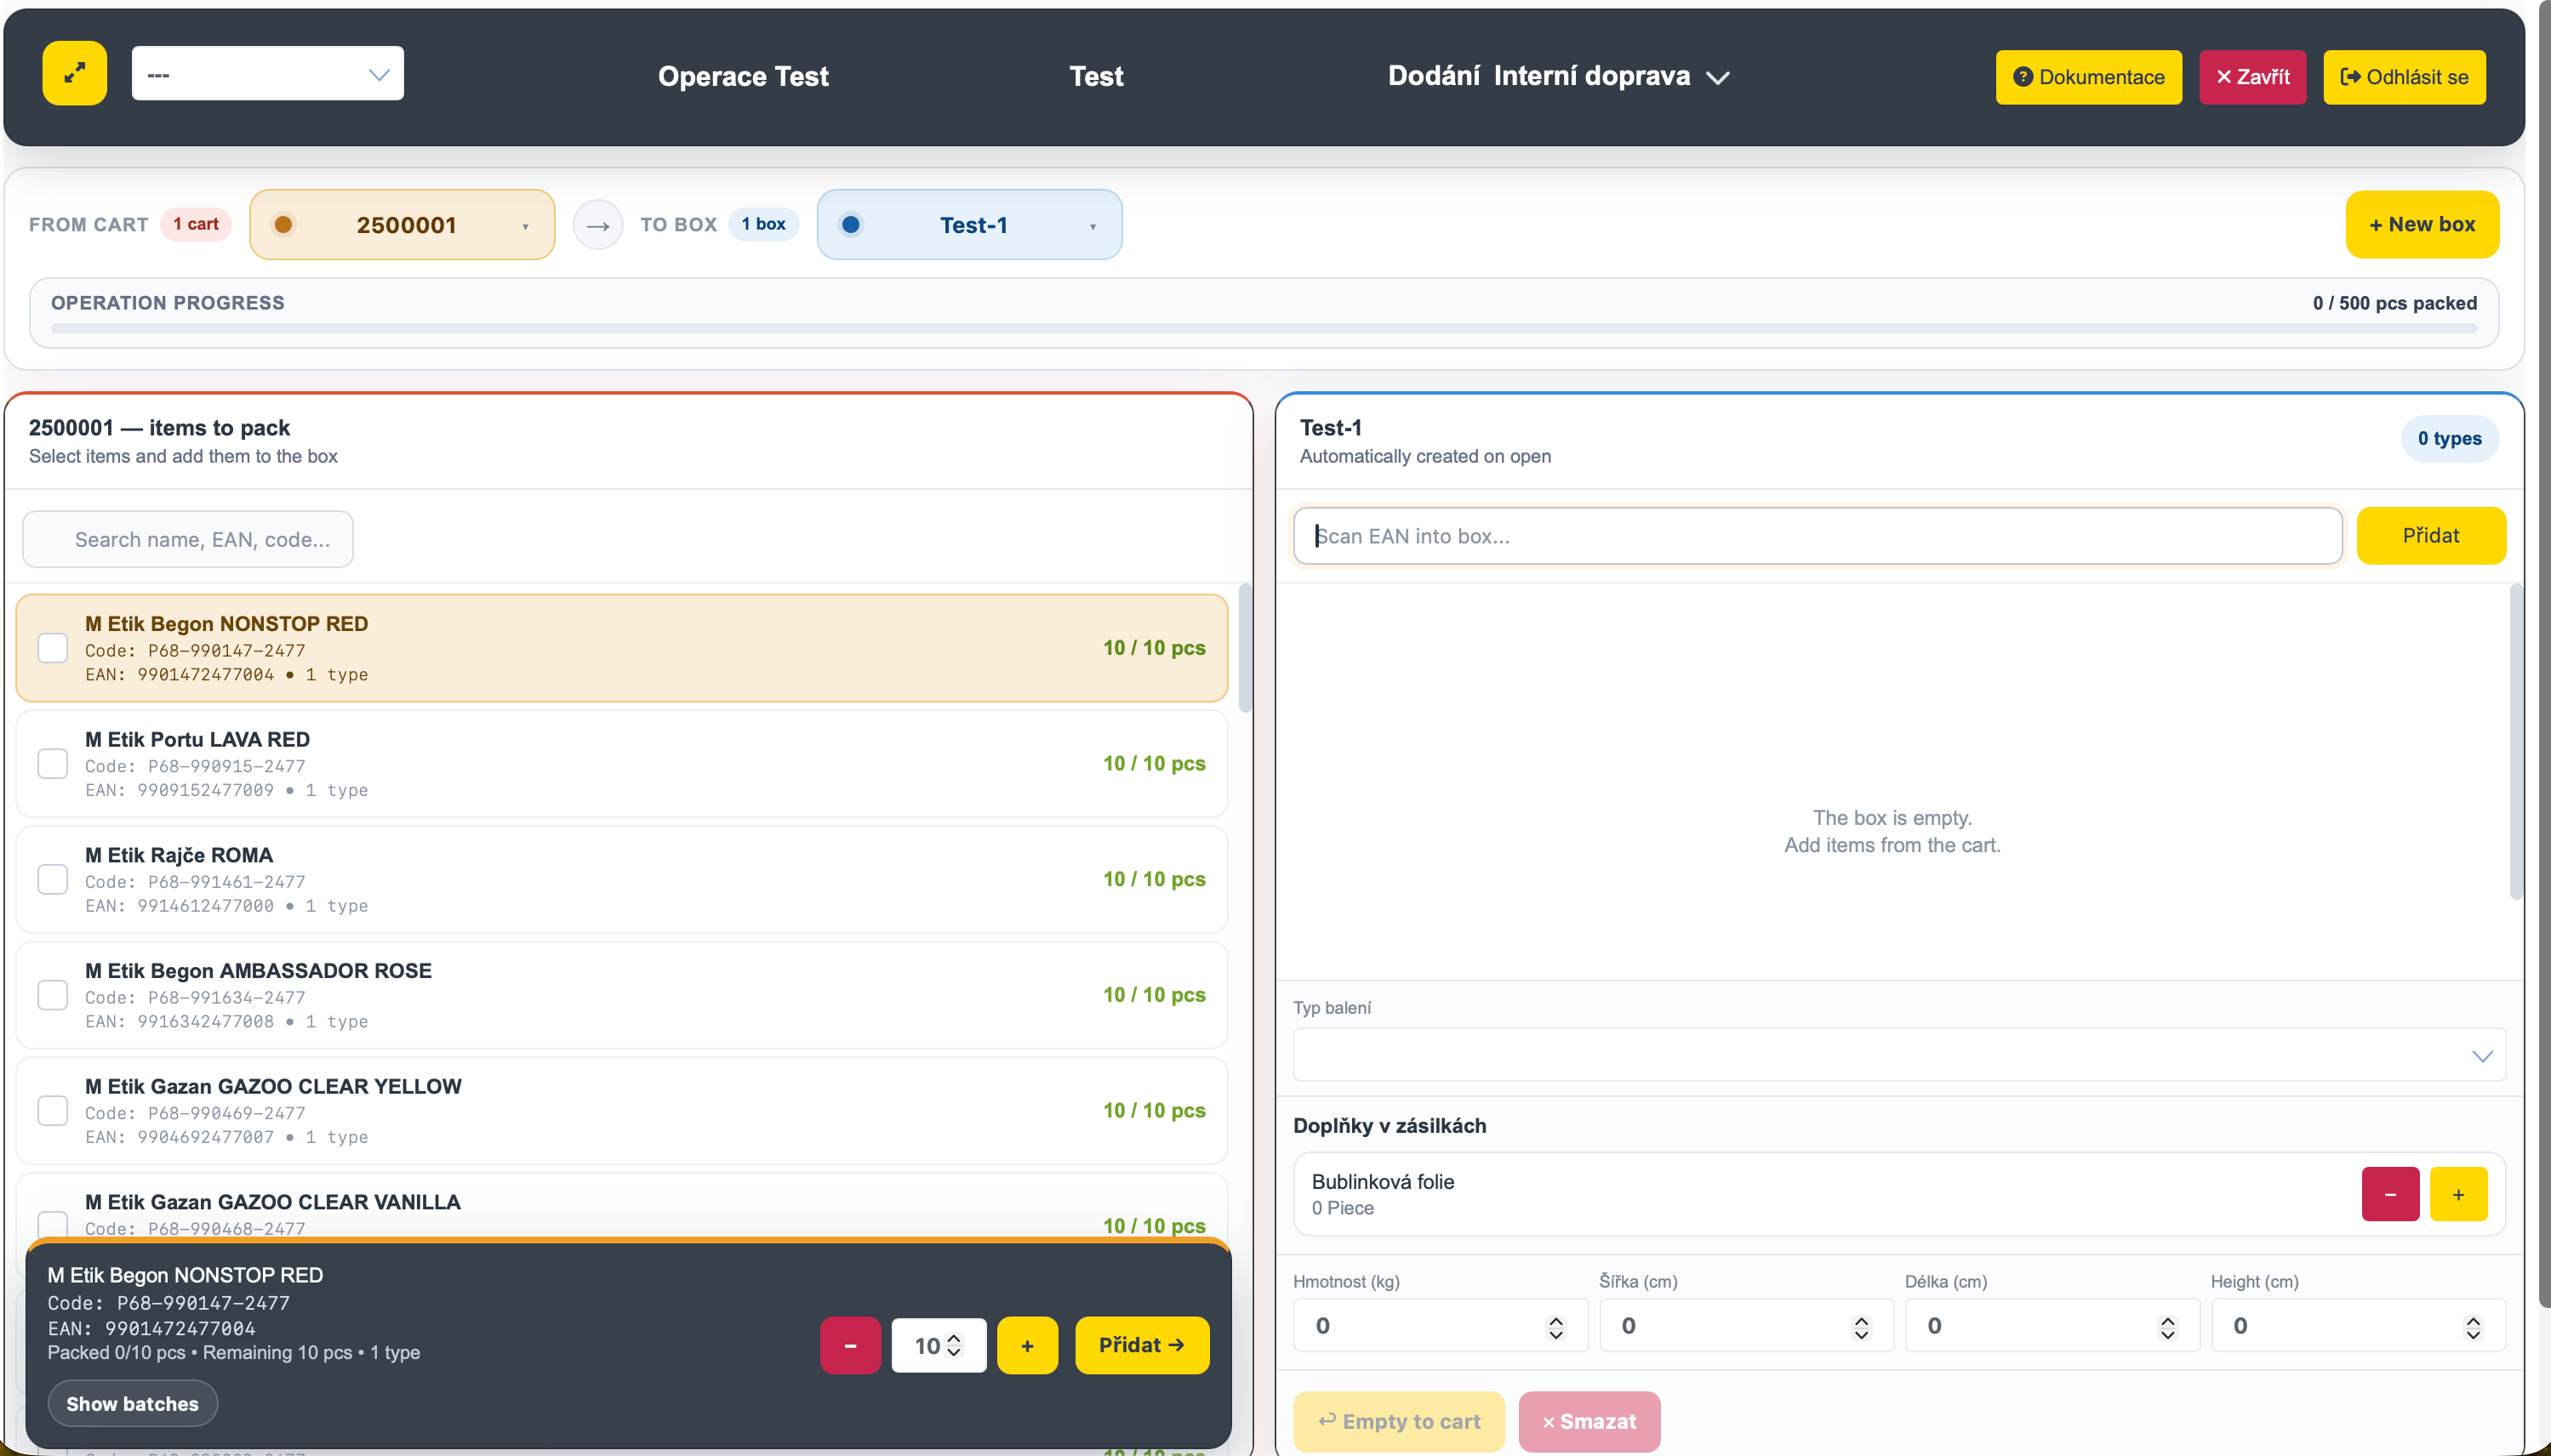Image resolution: width=2551 pixels, height=1456 pixels.
Task: Open the top-left dropdown showing ---
Action: coord(268,73)
